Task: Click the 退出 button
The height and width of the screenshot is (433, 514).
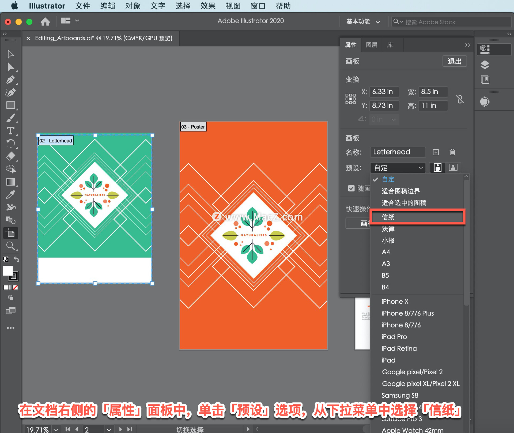Action: coord(454,61)
